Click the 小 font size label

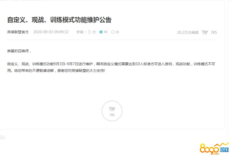pos(117,32)
